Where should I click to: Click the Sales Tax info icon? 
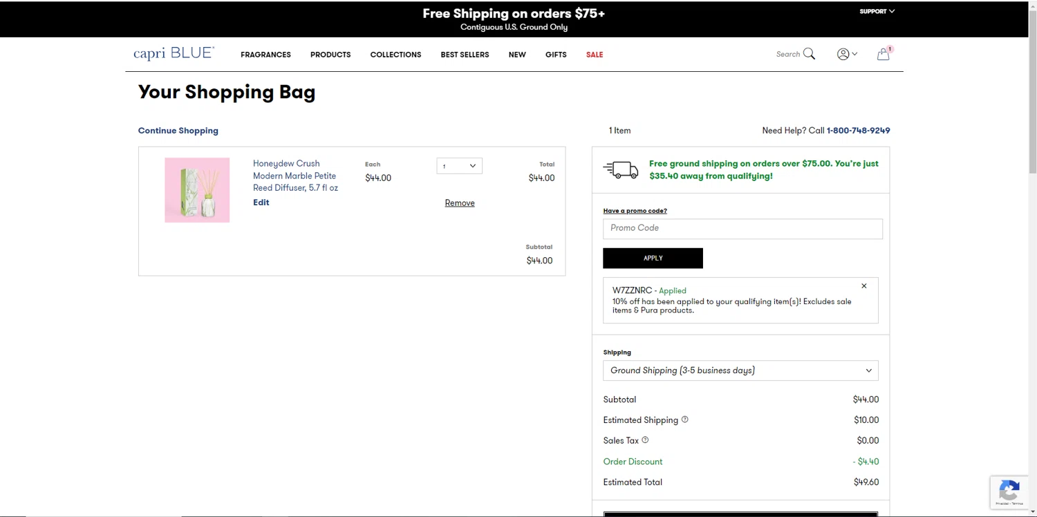[x=645, y=440]
